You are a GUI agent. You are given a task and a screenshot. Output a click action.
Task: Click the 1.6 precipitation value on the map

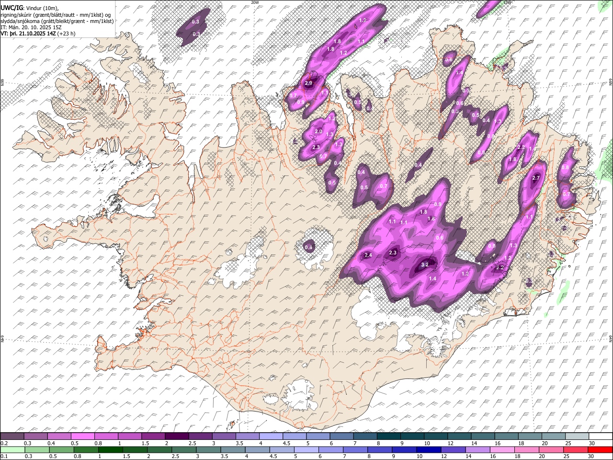click(x=431, y=219)
